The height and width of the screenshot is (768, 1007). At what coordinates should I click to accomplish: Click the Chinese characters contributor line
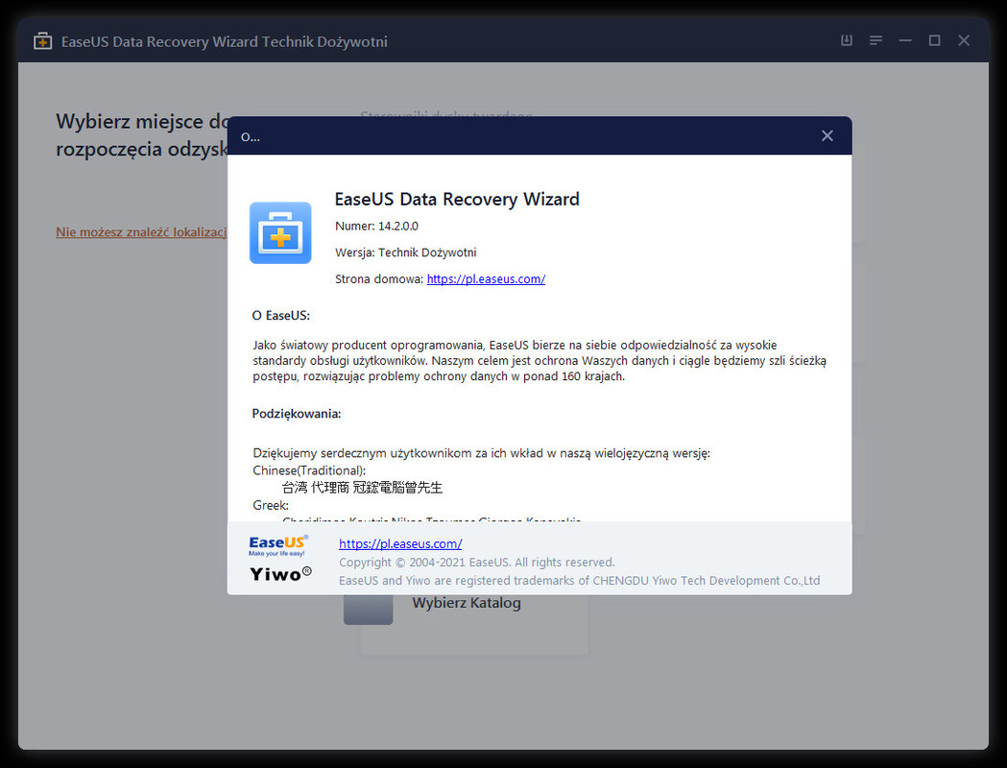(362, 488)
